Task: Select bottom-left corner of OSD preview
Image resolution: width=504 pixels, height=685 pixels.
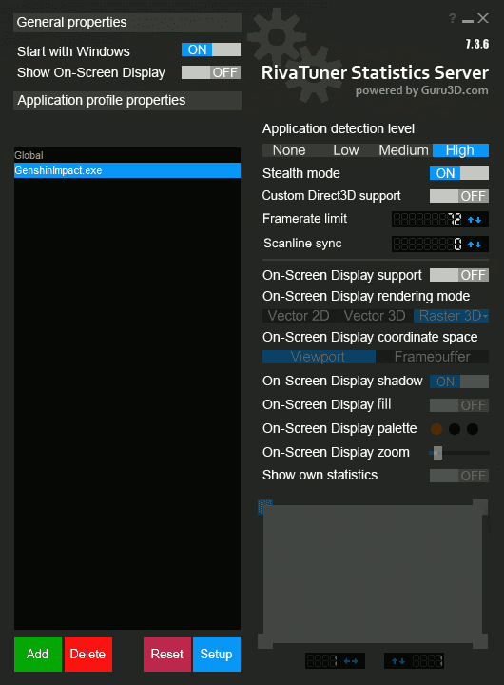Action: pos(265,641)
